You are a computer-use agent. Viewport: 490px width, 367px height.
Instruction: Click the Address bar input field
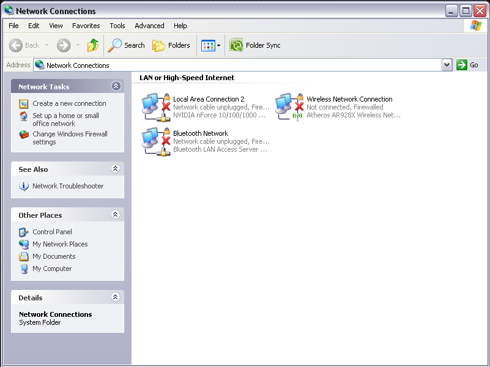tap(238, 65)
